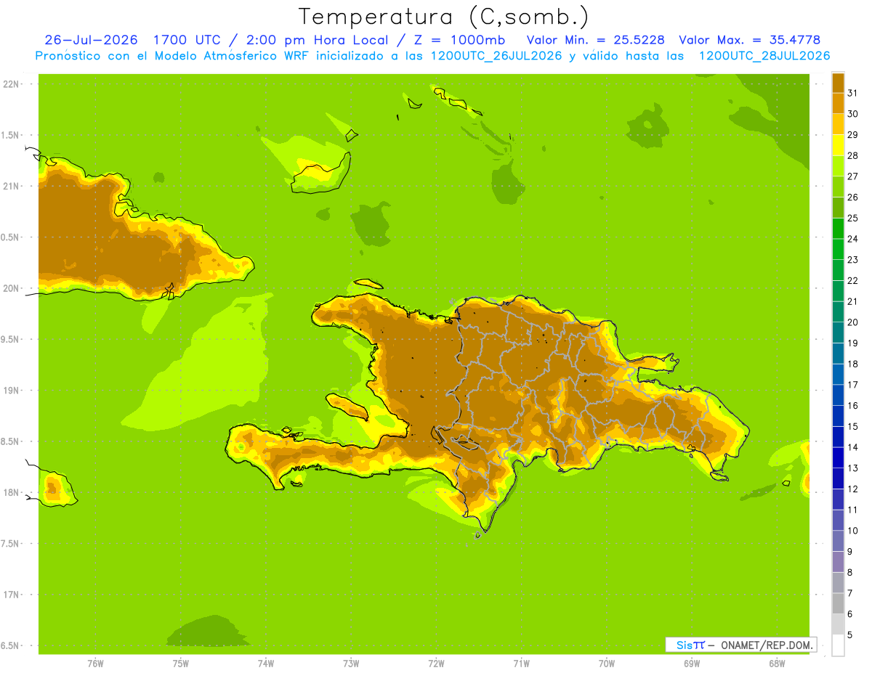
Task: Click the longitude label '69W'
Action: coord(692,664)
